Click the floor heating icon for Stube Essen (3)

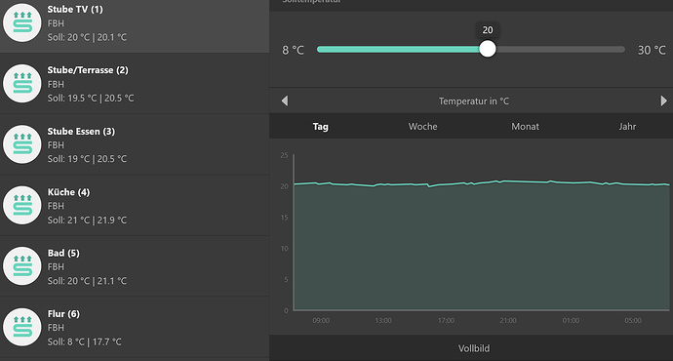22,144
